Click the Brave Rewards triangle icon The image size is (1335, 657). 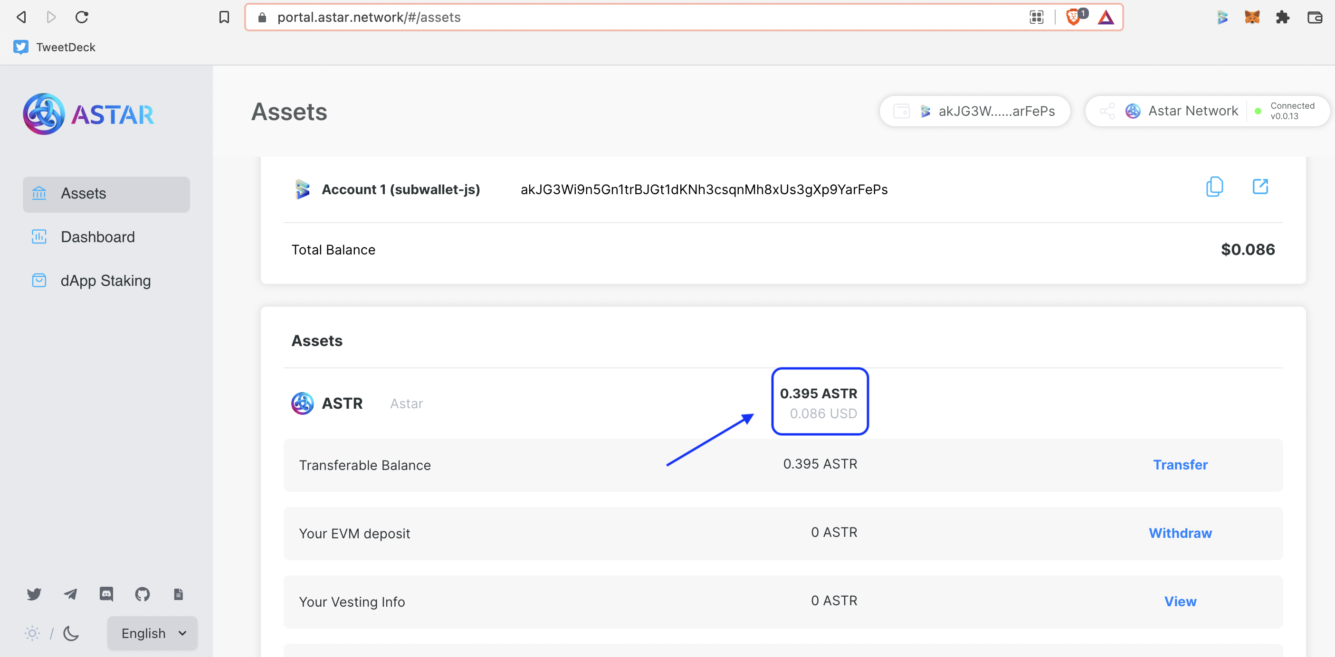tap(1106, 17)
